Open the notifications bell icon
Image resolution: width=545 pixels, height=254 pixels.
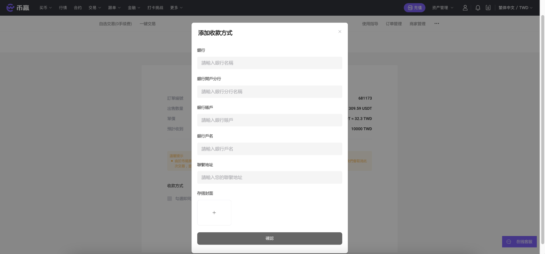click(x=478, y=7)
